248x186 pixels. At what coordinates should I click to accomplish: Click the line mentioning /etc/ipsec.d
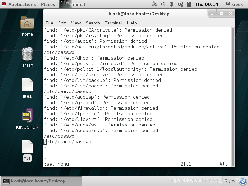point(98,114)
